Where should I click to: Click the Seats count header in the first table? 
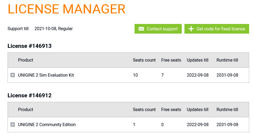coord(144,60)
